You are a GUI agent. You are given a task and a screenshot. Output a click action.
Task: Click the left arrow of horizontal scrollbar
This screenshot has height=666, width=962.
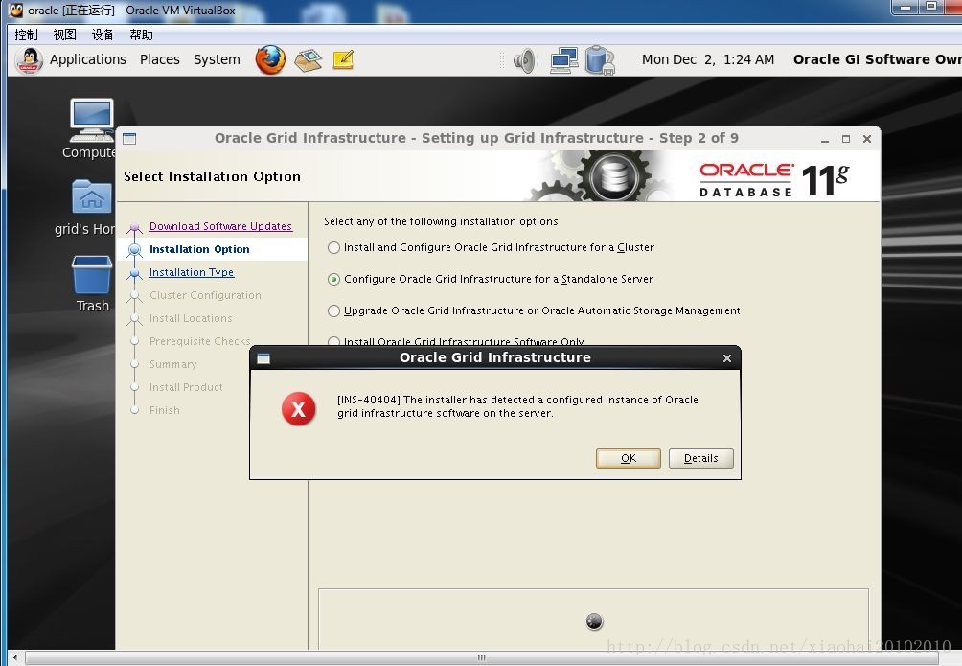15,657
